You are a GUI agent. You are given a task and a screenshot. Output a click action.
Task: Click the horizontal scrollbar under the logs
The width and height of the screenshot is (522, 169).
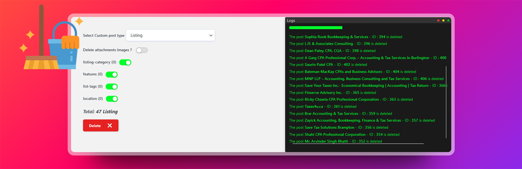point(358,144)
